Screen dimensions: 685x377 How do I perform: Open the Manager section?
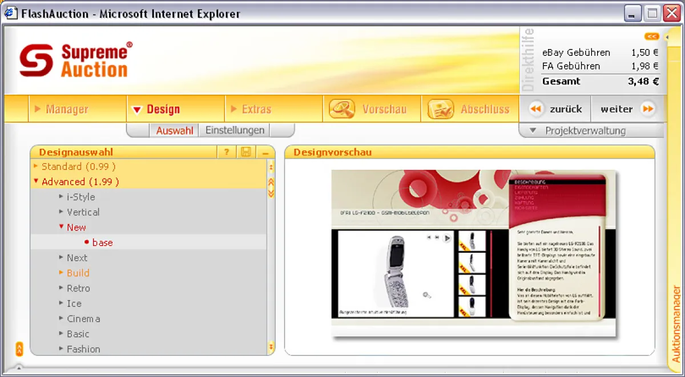tap(68, 108)
